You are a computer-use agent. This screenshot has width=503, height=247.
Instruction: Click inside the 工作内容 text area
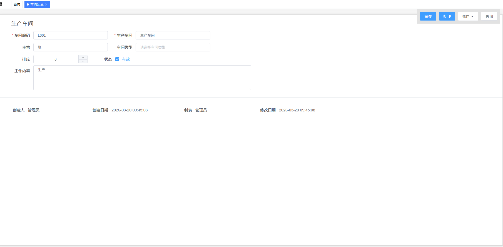(x=142, y=78)
